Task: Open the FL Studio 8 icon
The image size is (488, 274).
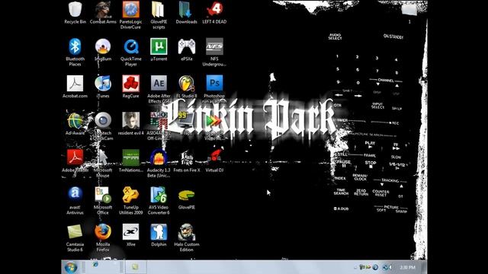Action: [186, 87]
